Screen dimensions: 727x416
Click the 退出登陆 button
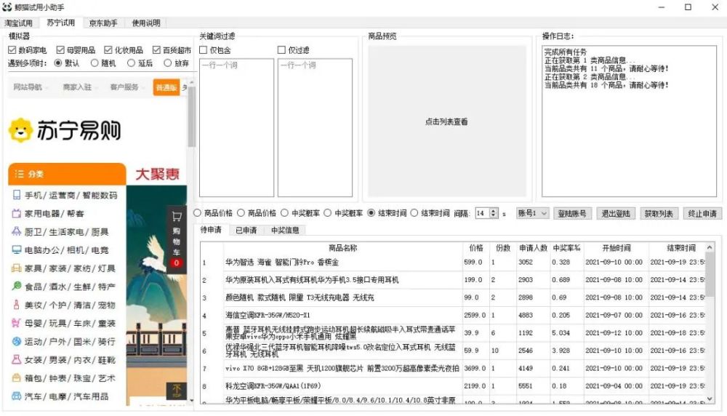[x=616, y=213]
